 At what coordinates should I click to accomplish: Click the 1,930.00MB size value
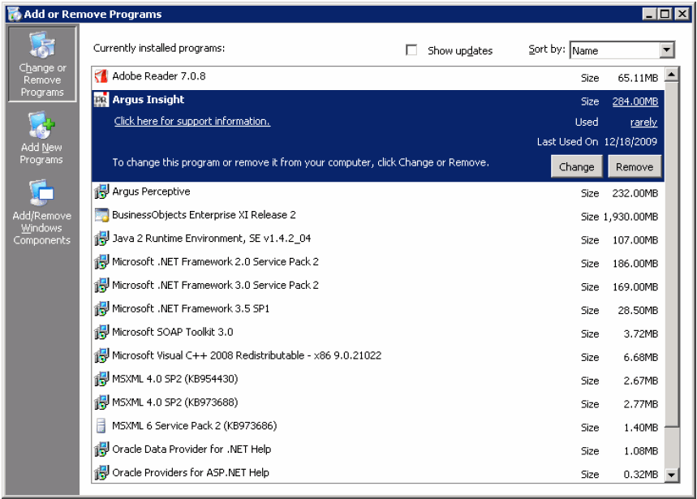[x=630, y=217]
